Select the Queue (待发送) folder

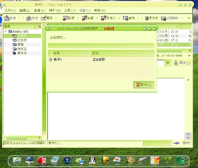click(22, 49)
